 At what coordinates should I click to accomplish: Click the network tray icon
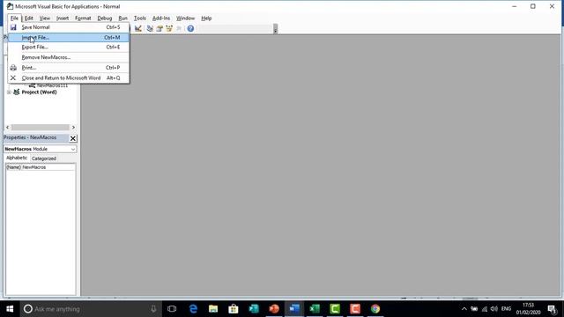[485, 309]
